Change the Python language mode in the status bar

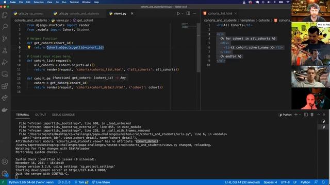click(305, 182)
